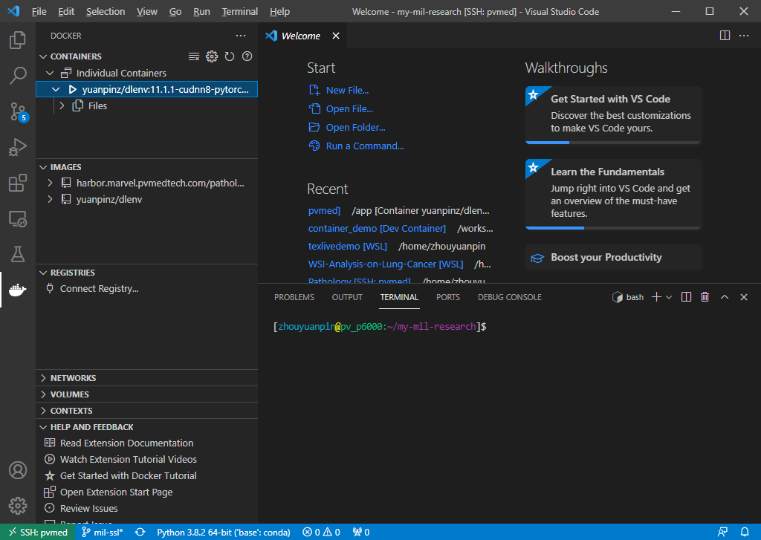The width and height of the screenshot is (761, 540).
Task: Show errors and warnings count in status bar
Action: [321, 533]
